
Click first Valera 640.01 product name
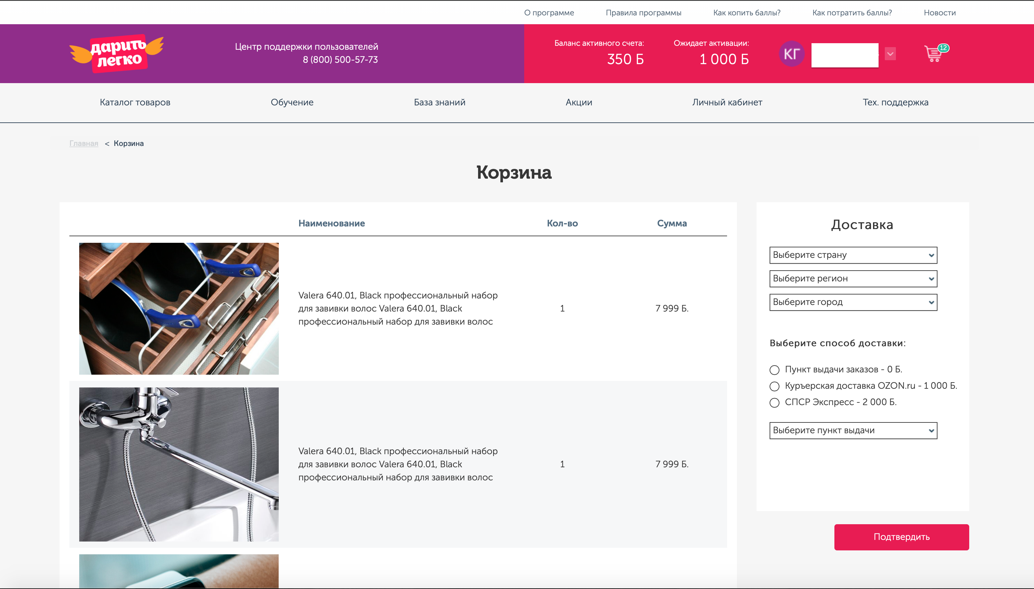coord(398,308)
